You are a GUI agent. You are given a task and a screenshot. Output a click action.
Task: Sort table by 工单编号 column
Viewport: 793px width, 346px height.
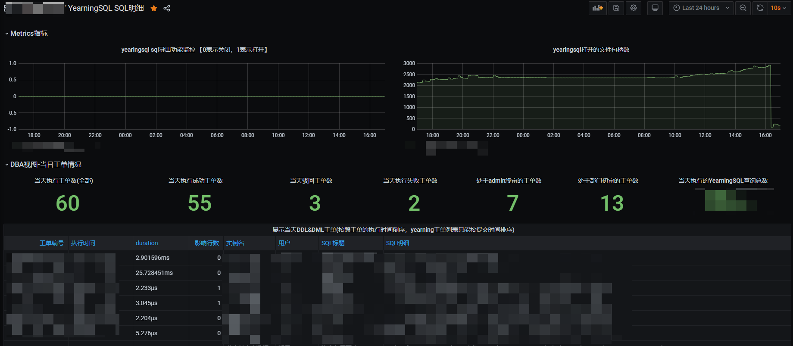pos(52,243)
